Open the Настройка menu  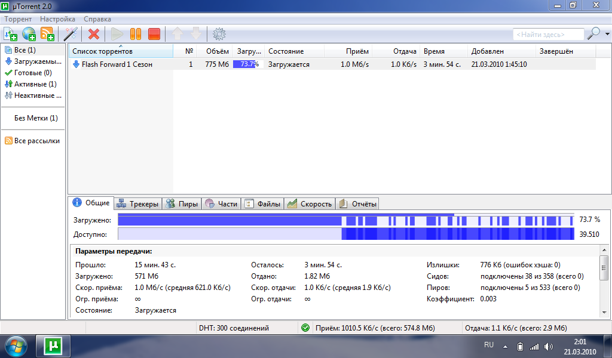click(x=57, y=18)
